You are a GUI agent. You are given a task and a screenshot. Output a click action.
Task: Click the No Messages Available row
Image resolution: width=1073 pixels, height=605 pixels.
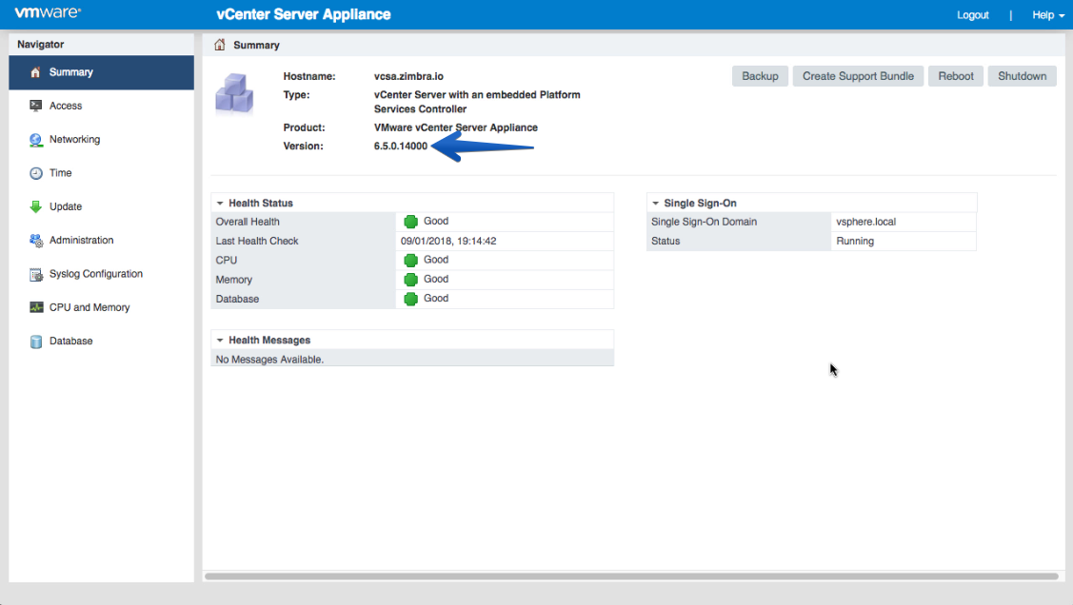coord(412,360)
